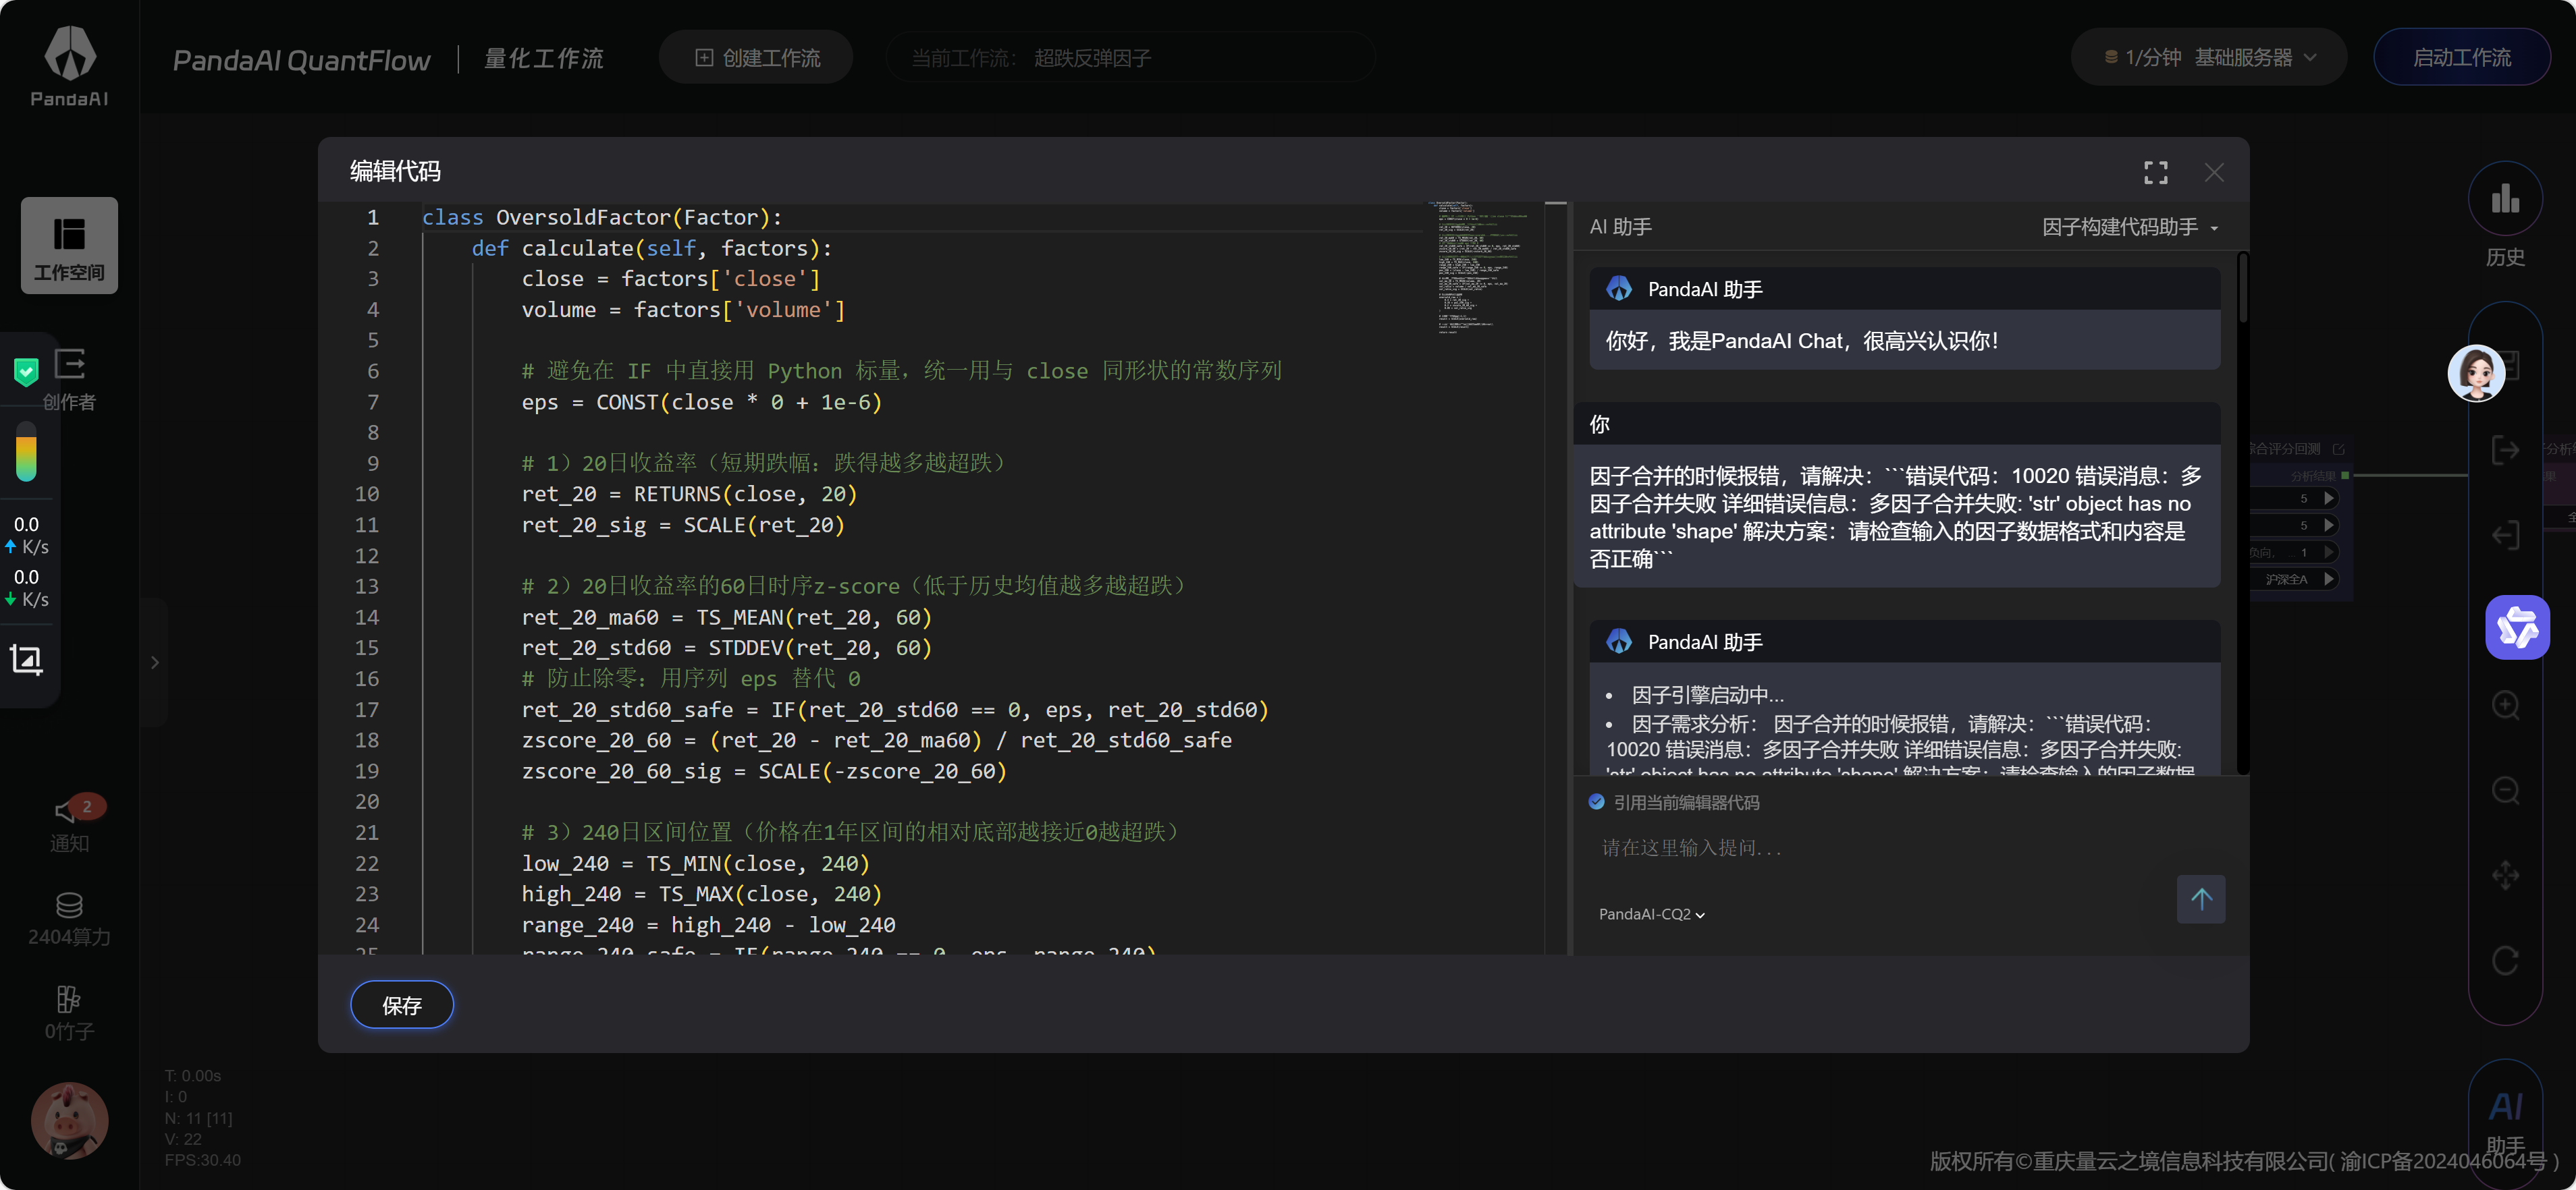
Task: Open the 因子构建代码助手 dropdown
Action: click(2130, 228)
